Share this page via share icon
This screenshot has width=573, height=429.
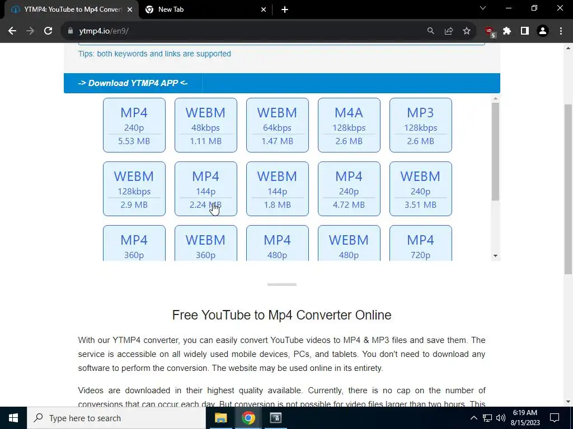click(x=449, y=31)
